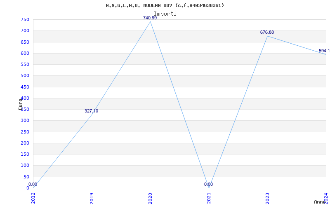Click the 250 y-axis tick label
Image resolution: width=330 pixels, height=206 pixels.
point(25,132)
